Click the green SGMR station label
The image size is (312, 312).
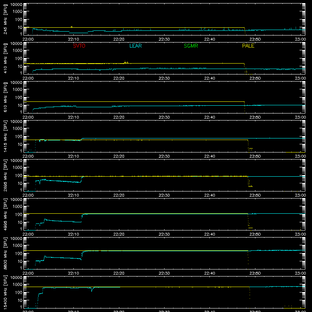coord(191,46)
